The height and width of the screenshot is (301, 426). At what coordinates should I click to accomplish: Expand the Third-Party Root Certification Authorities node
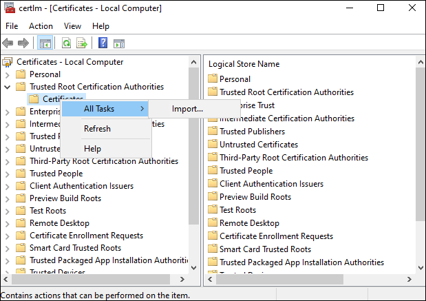tap(8, 161)
